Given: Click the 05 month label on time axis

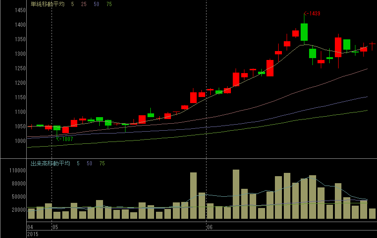Looking at the screenshot, I should (55, 227).
